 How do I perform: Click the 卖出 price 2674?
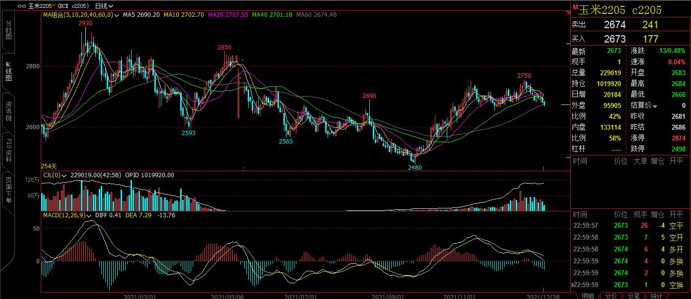[x=615, y=25]
